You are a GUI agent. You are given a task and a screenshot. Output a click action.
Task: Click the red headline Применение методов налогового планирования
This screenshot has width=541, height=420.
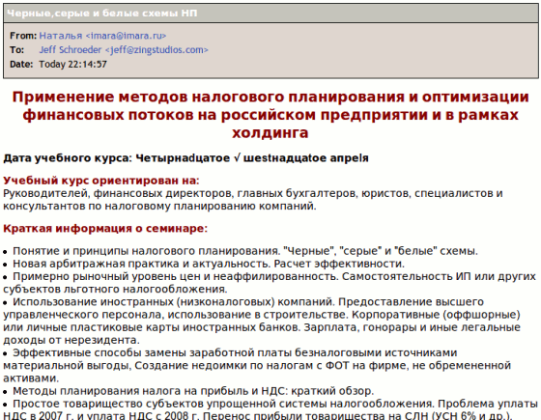click(270, 115)
